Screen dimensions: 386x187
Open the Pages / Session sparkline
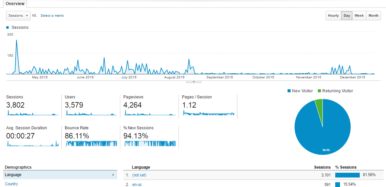(209, 113)
